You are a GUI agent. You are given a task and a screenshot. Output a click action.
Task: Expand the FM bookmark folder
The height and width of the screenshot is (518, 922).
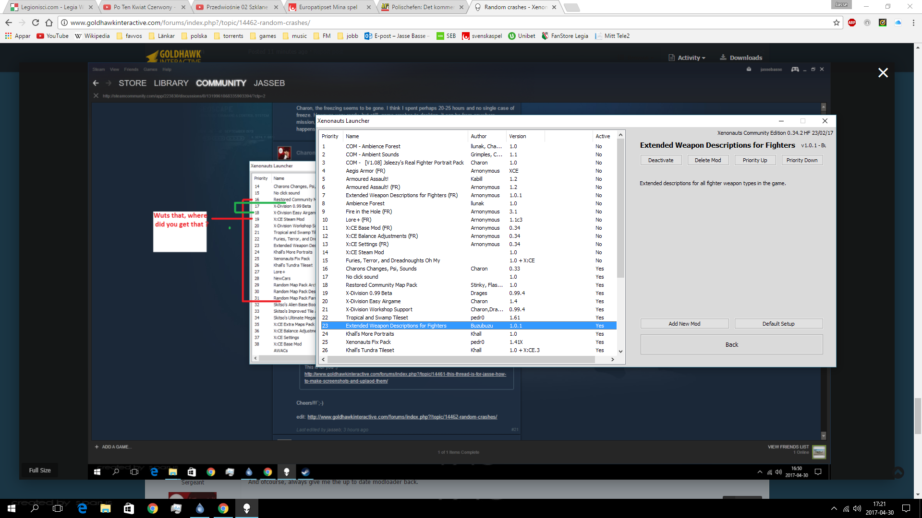pyautogui.click(x=322, y=36)
